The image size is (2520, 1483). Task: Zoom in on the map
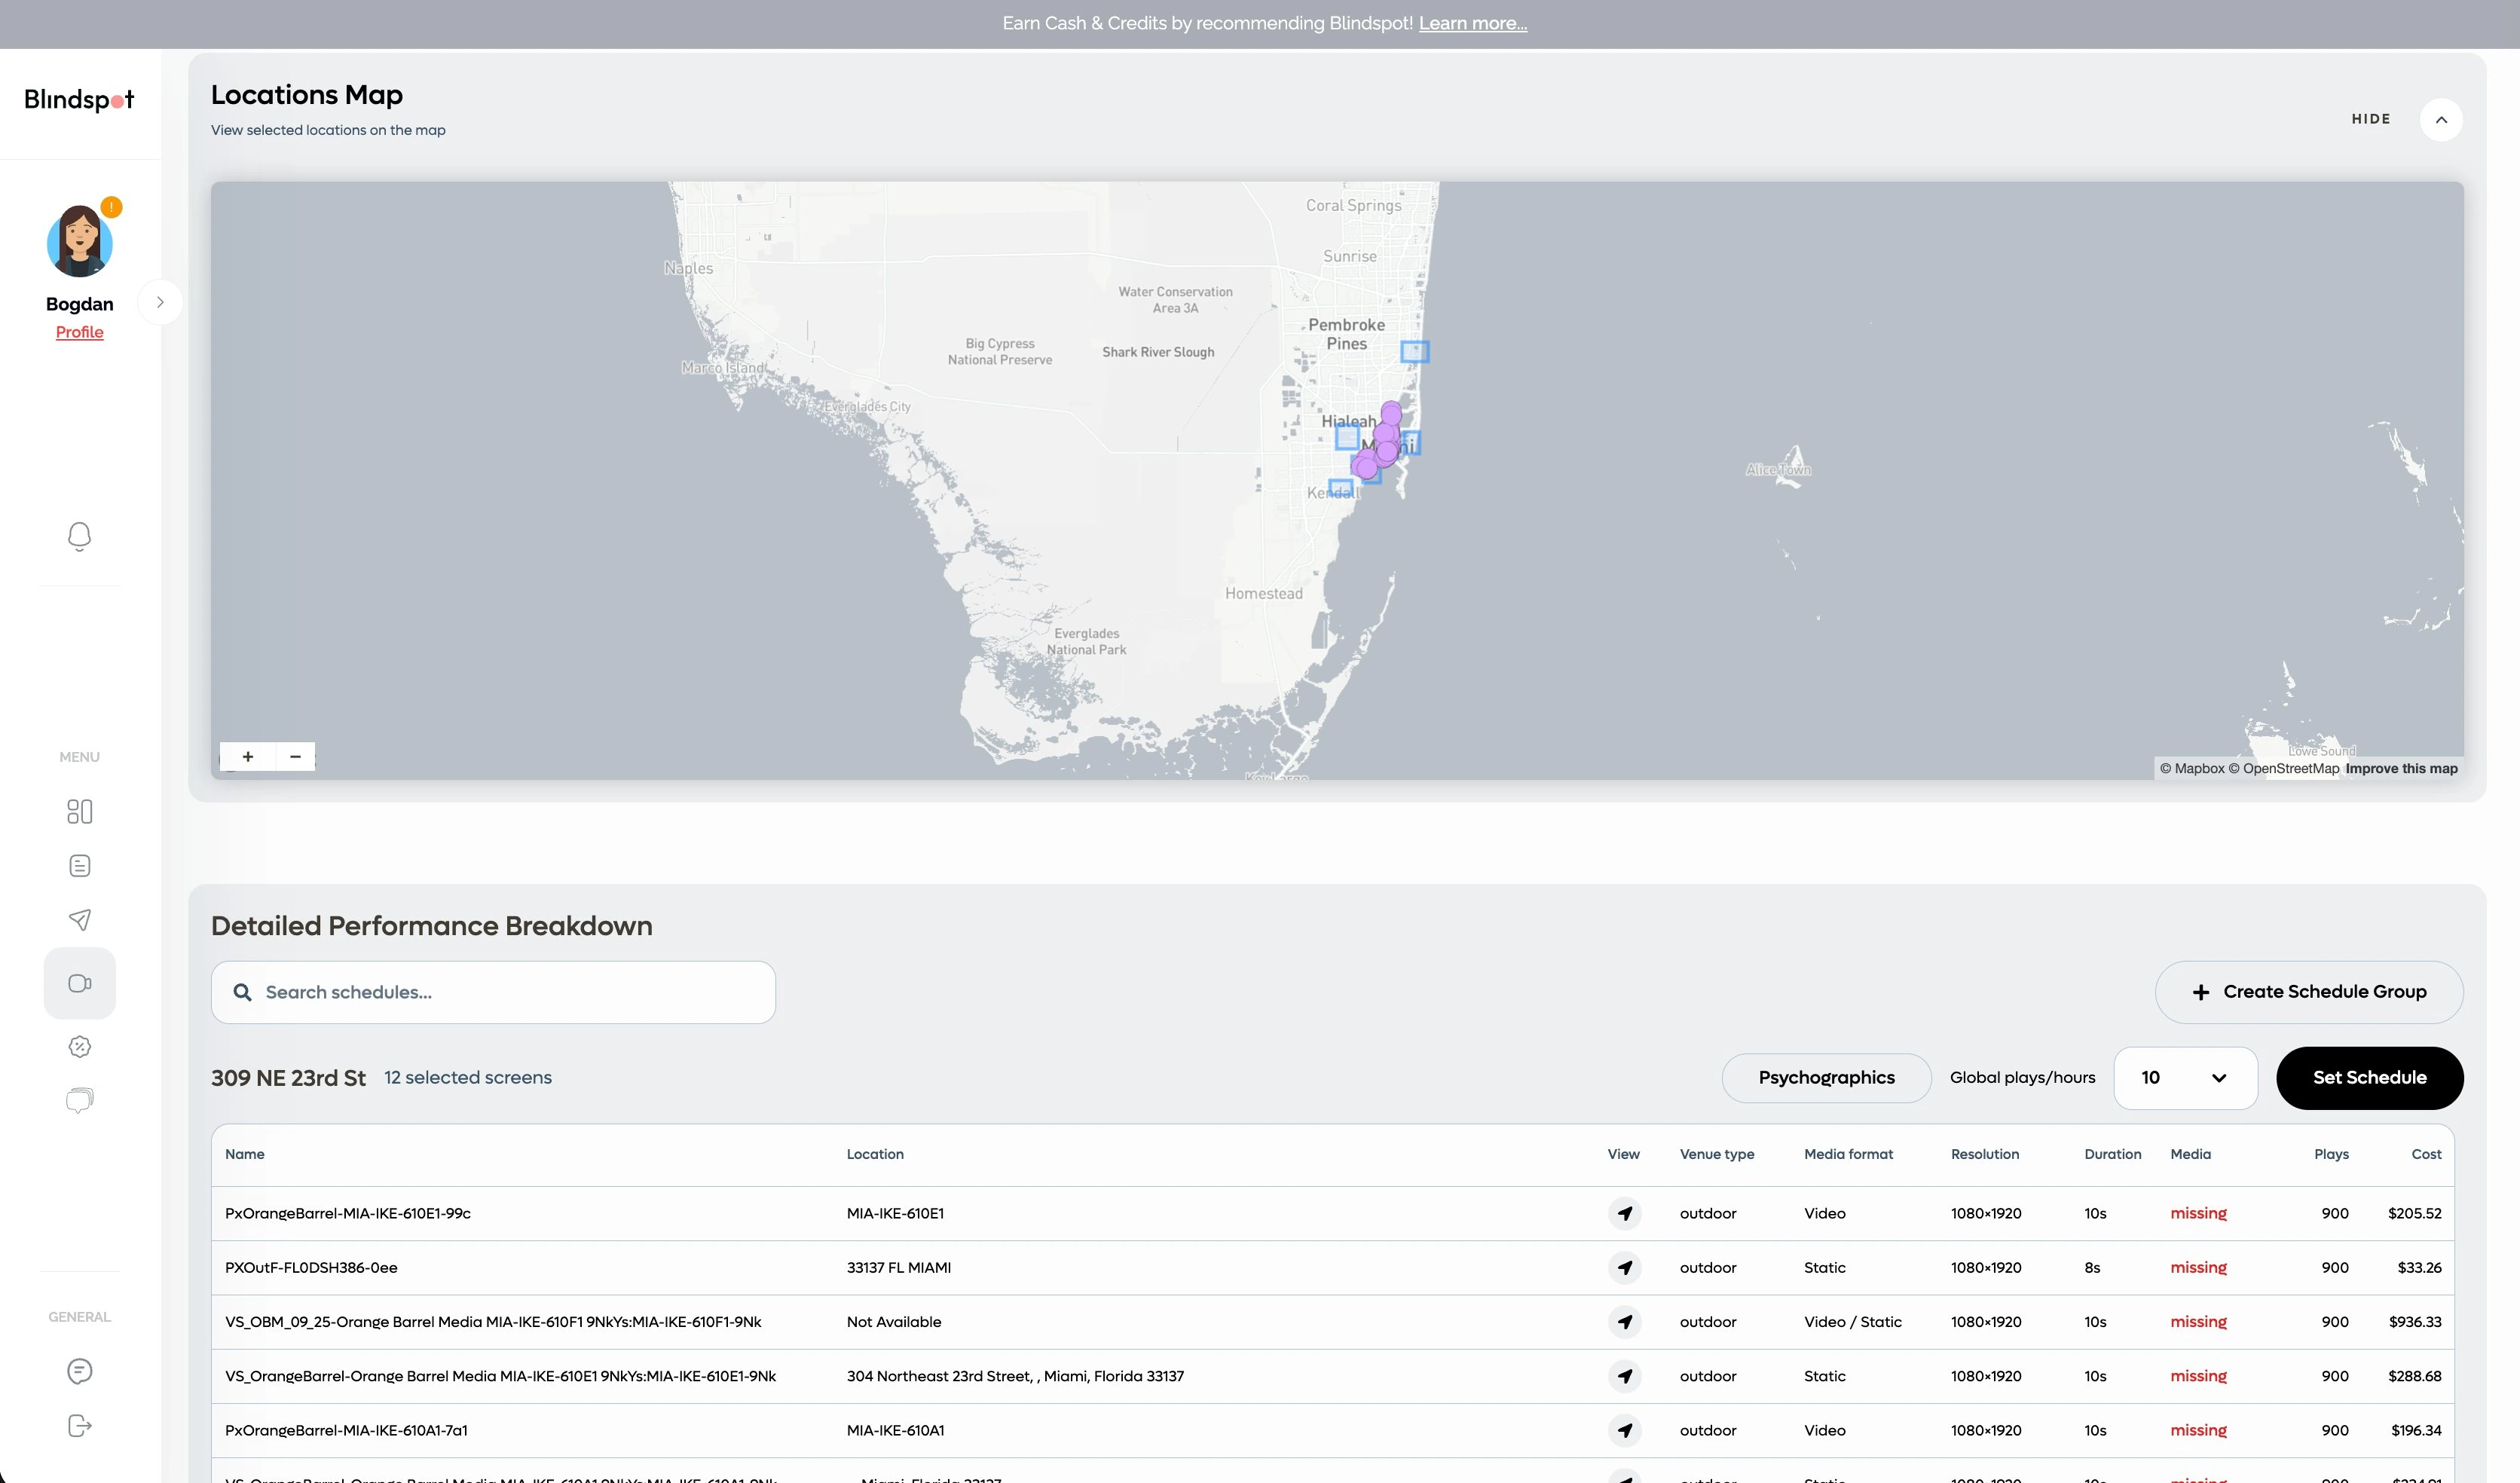248,757
